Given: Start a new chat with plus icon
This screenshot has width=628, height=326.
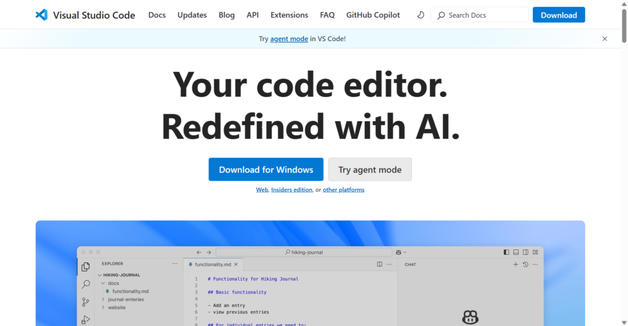Looking at the screenshot, I should pyautogui.click(x=515, y=264).
